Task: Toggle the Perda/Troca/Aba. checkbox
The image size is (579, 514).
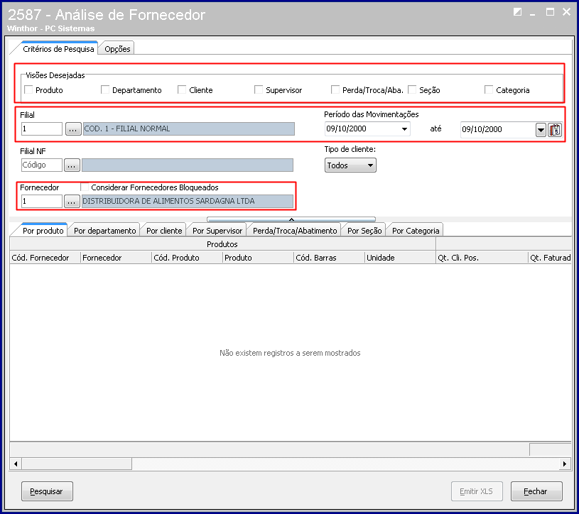Action: (335, 89)
